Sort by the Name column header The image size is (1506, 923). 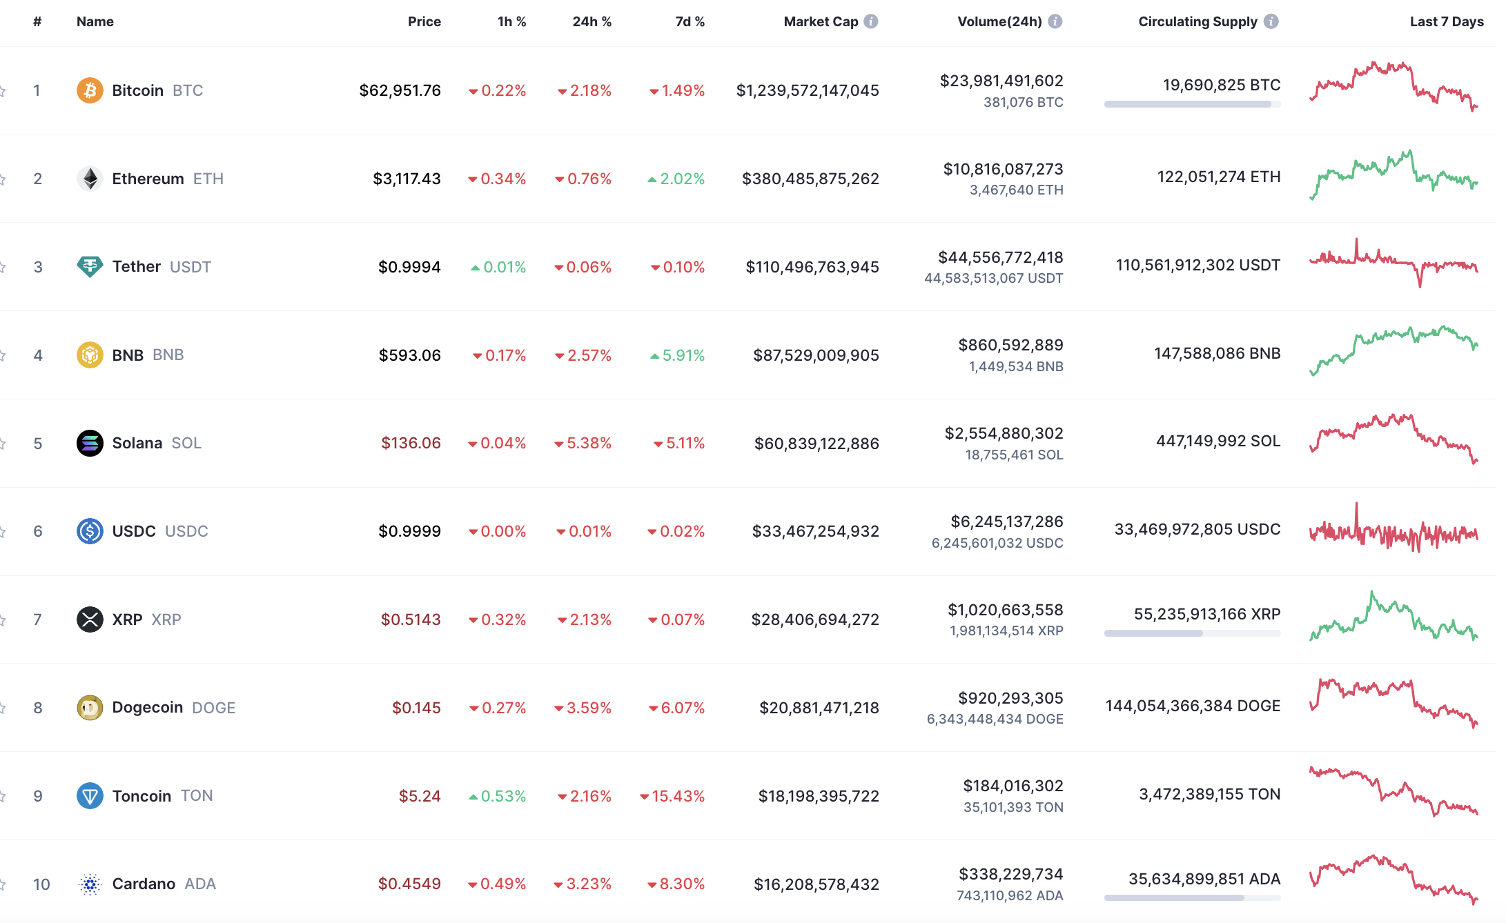coord(95,21)
